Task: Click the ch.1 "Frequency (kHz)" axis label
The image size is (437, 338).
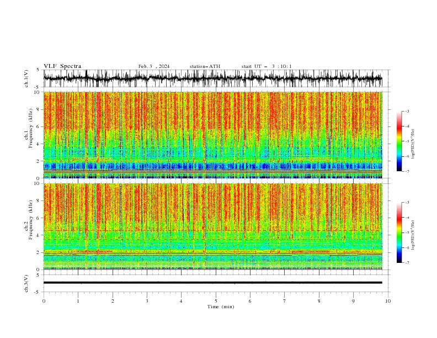Action: click(x=31, y=129)
